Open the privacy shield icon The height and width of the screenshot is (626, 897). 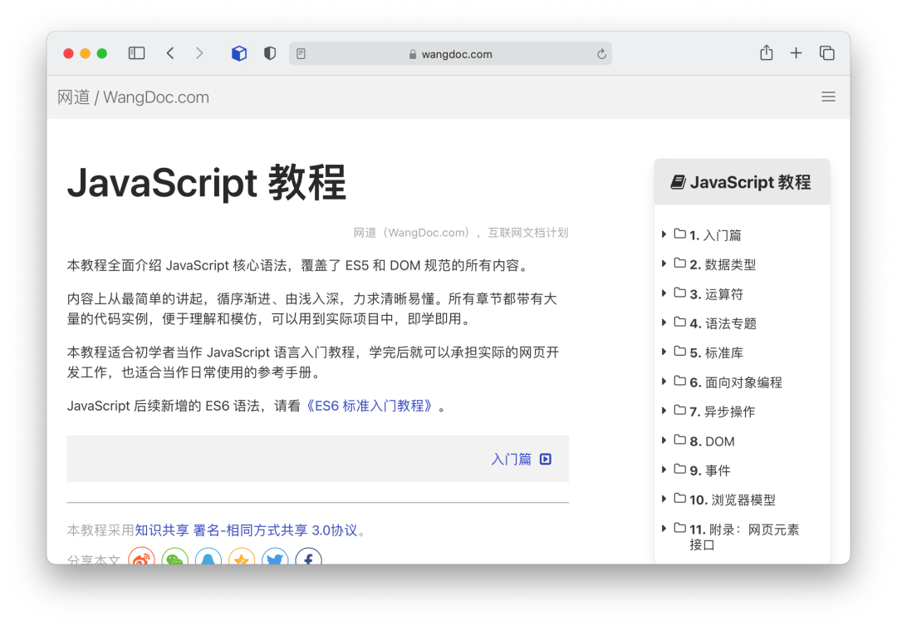270,53
